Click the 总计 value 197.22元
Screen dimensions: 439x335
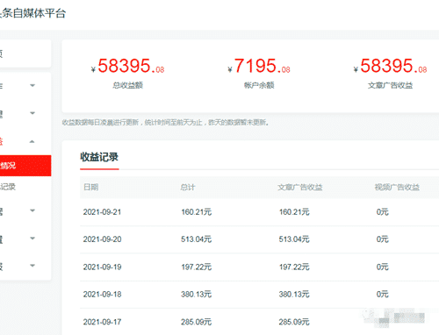(196, 267)
